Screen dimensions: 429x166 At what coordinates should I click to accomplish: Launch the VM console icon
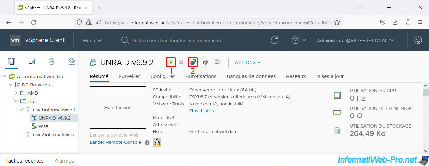193,62
